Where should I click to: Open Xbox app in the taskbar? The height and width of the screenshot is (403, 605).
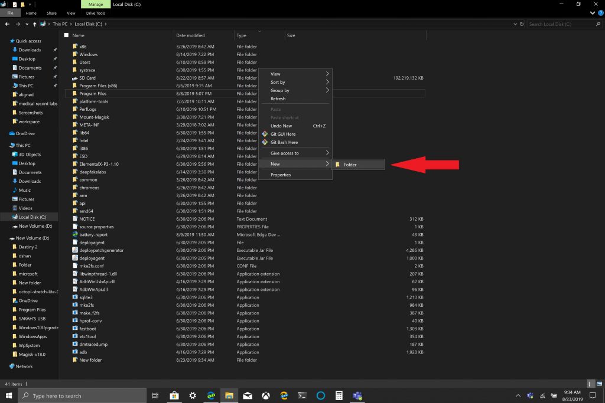click(265, 395)
